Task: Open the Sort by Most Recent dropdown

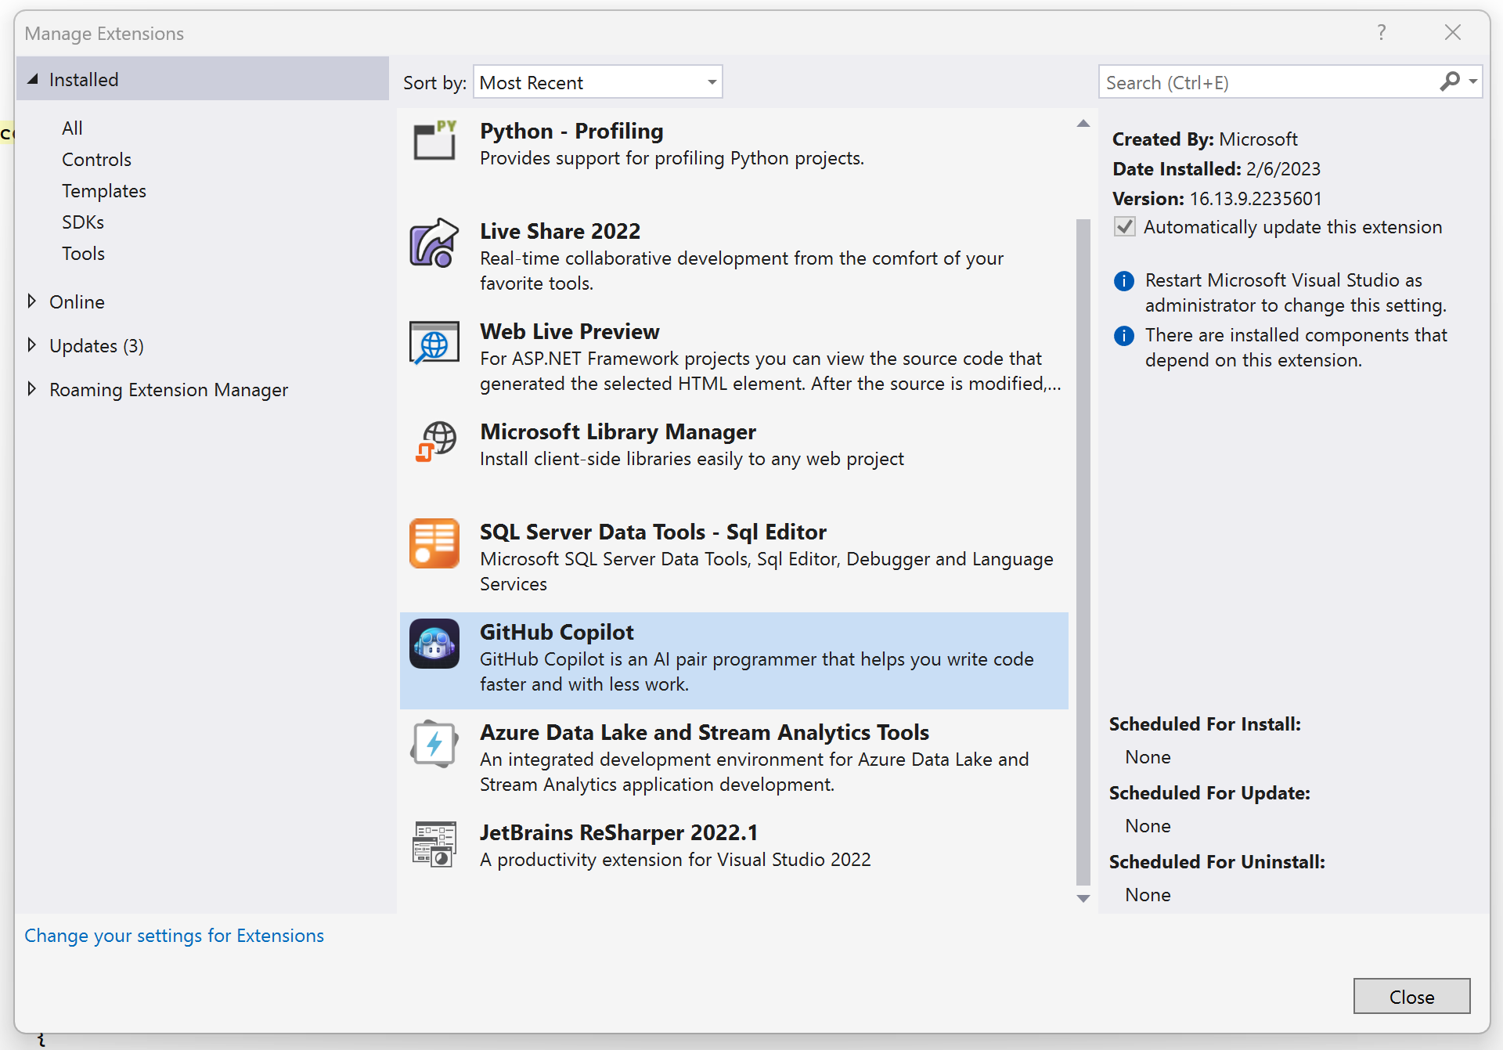Action: [597, 82]
